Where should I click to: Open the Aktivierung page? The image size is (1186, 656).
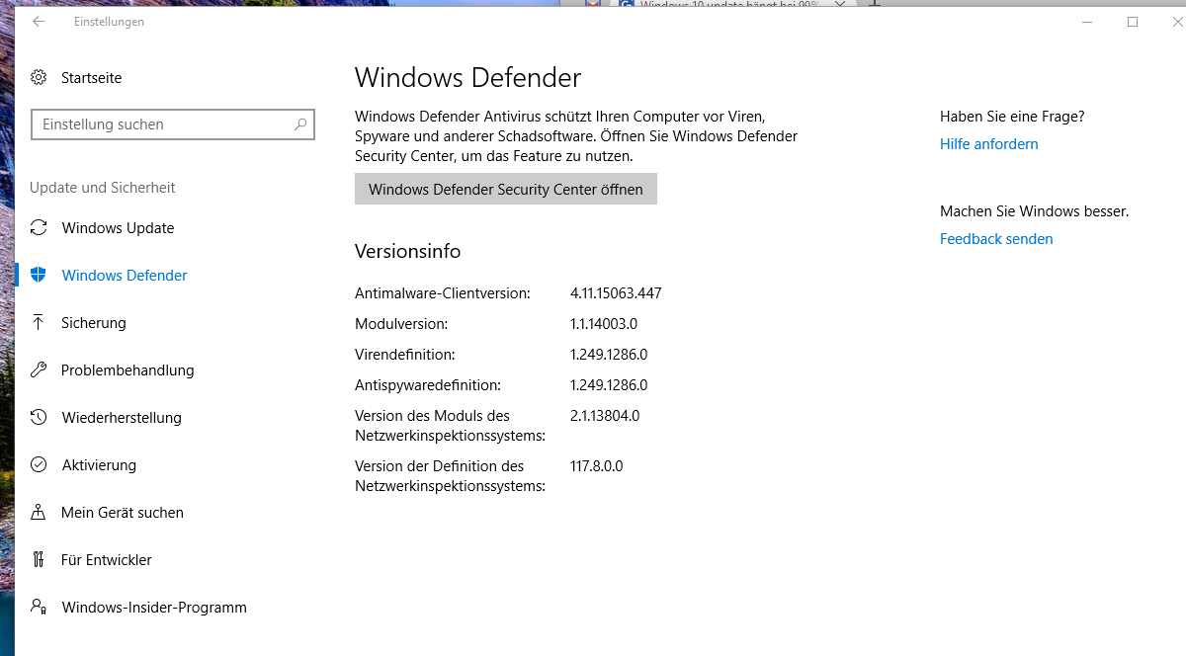click(99, 465)
